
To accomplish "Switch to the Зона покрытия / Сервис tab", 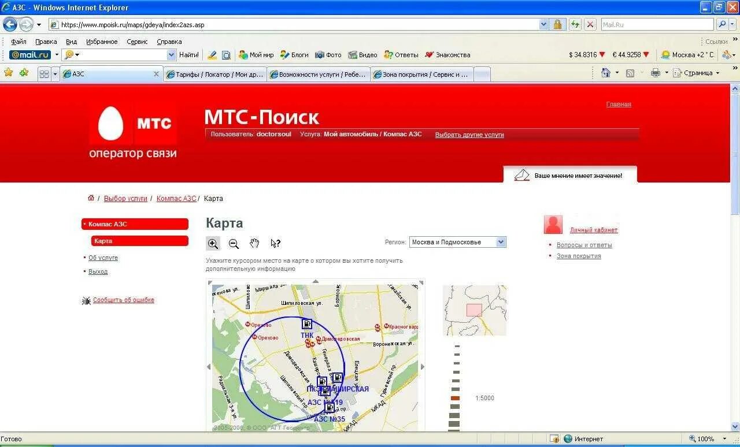I will click(422, 74).
